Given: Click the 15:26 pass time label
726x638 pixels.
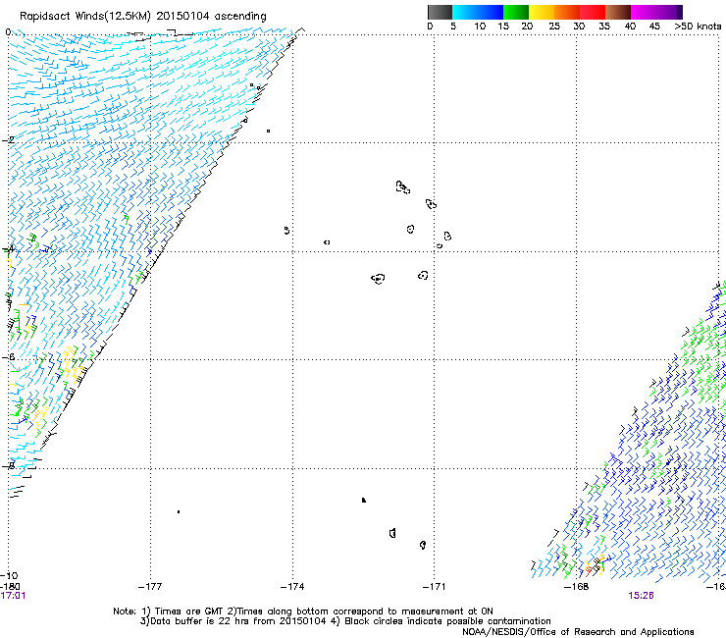Looking at the screenshot, I should point(641,596).
